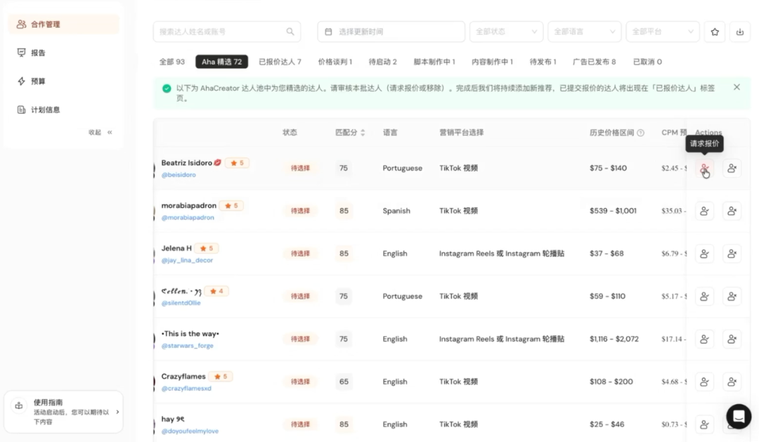This screenshot has width=759, height=442.
Task: Open the 待发布 1 tab
Action: click(x=543, y=62)
